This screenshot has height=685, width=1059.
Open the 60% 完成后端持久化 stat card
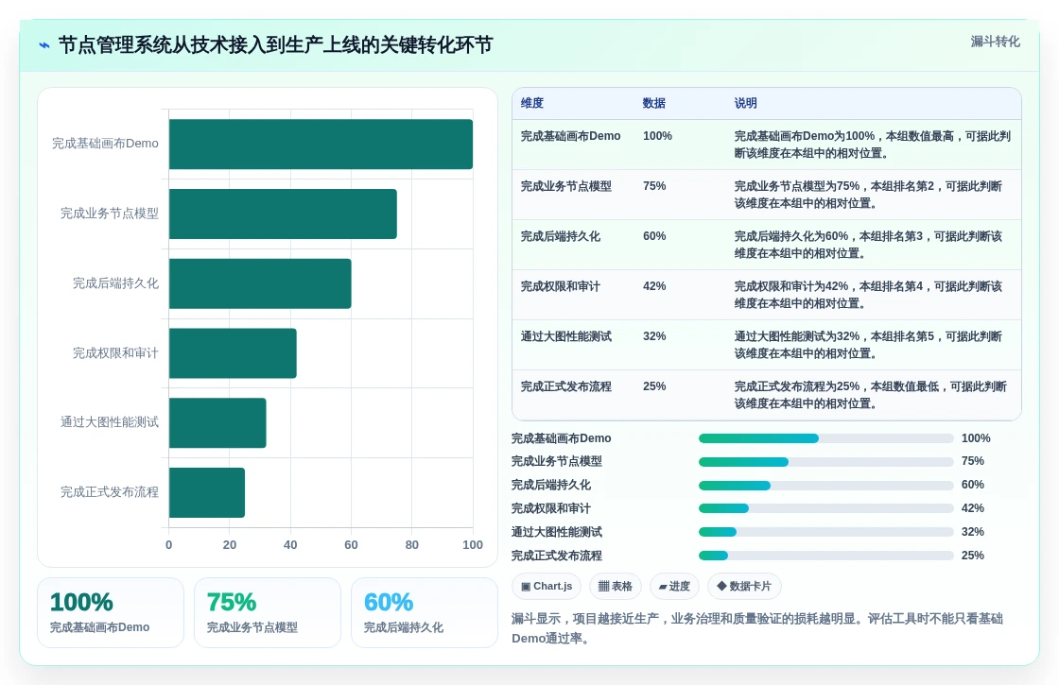pyautogui.click(x=425, y=613)
